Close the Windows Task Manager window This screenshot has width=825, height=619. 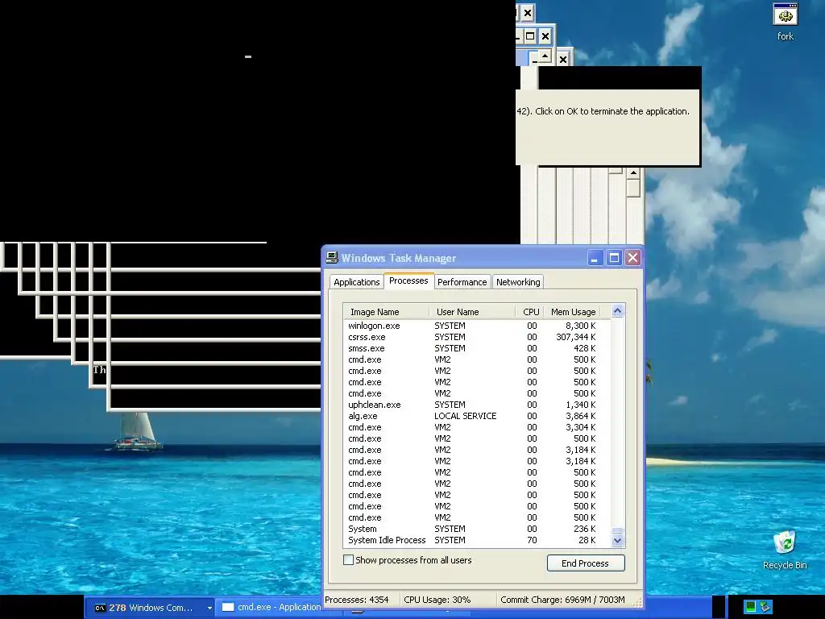pyautogui.click(x=632, y=258)
